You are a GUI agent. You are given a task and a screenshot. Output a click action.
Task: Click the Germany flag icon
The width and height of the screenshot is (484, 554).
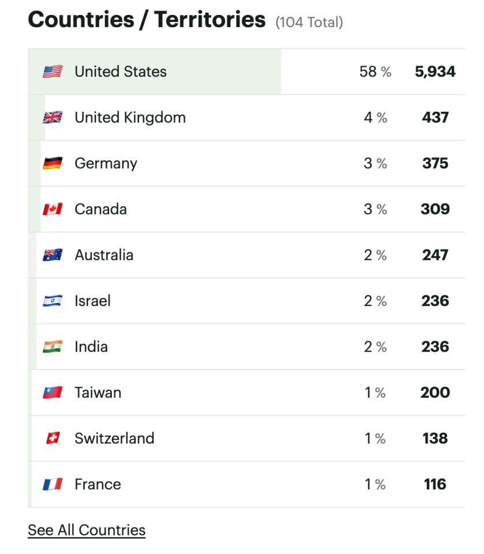pos(52,164)
